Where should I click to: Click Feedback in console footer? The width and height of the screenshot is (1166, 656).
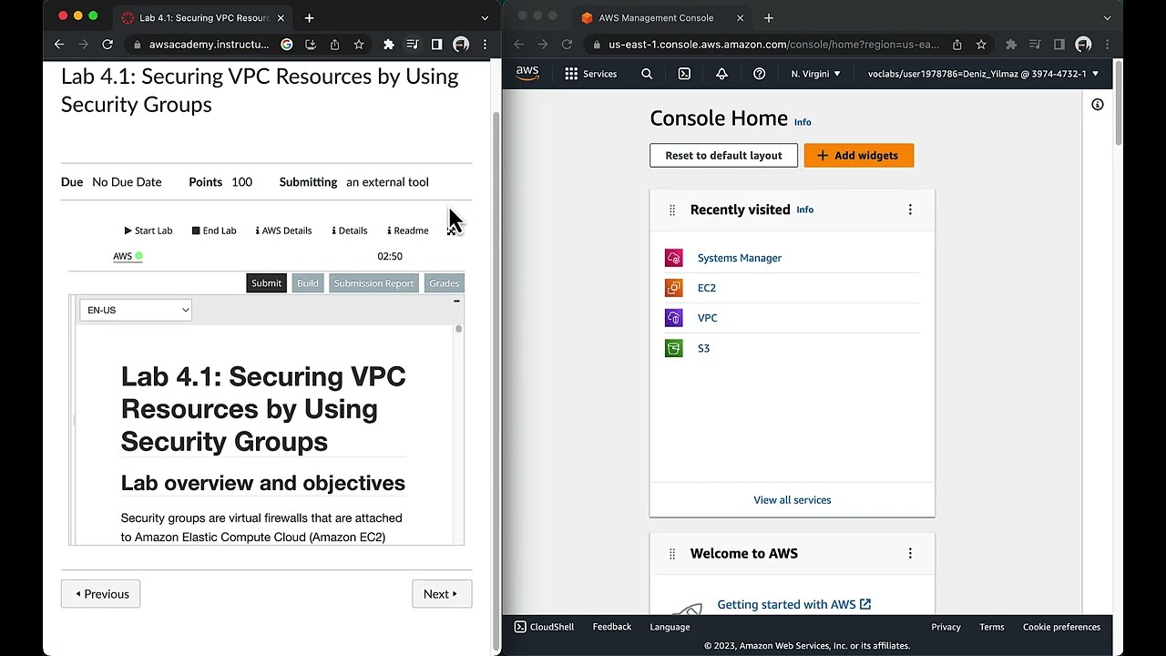(x=612, y=627)
